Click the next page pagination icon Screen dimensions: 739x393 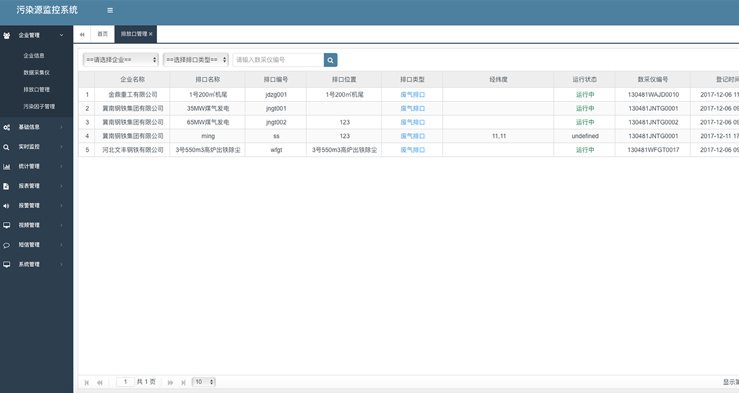pos(171,383)
